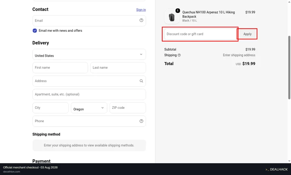
Task: Click the Apply discount button
Action: click(x=247, y=34)
